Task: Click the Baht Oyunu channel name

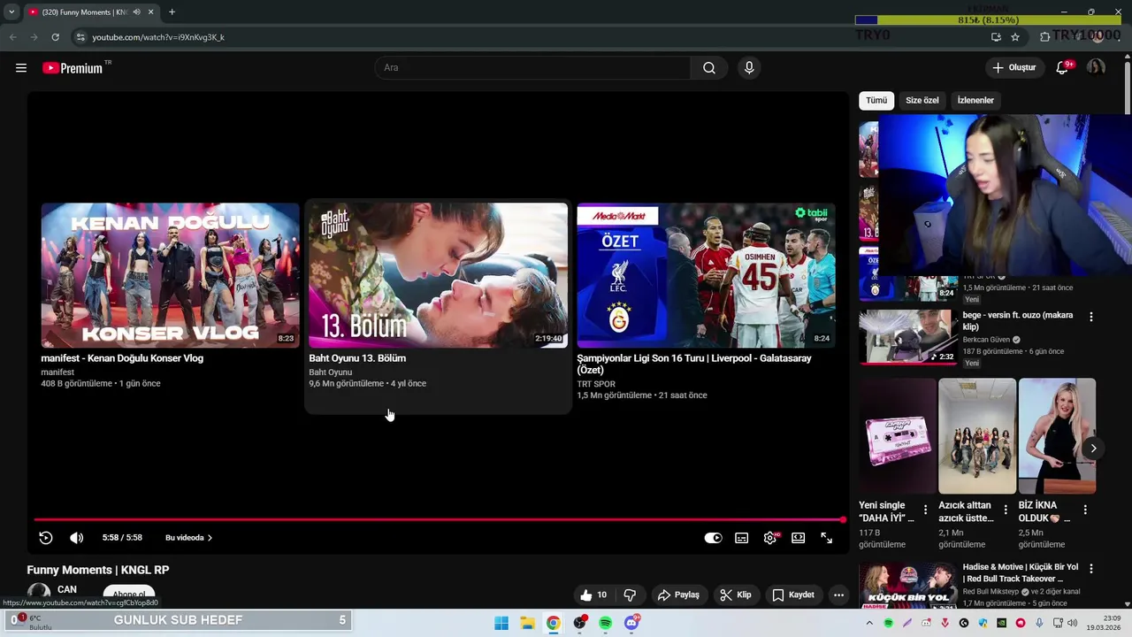Action: (x=331, y=372)
